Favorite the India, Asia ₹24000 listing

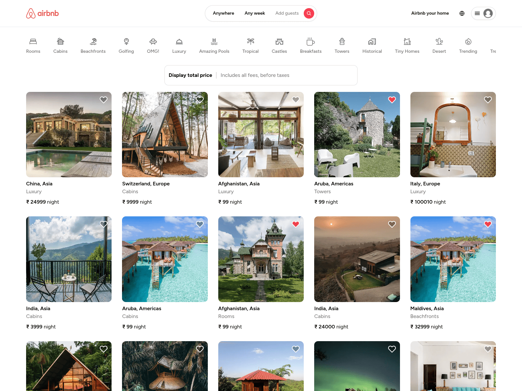point(392,224)
